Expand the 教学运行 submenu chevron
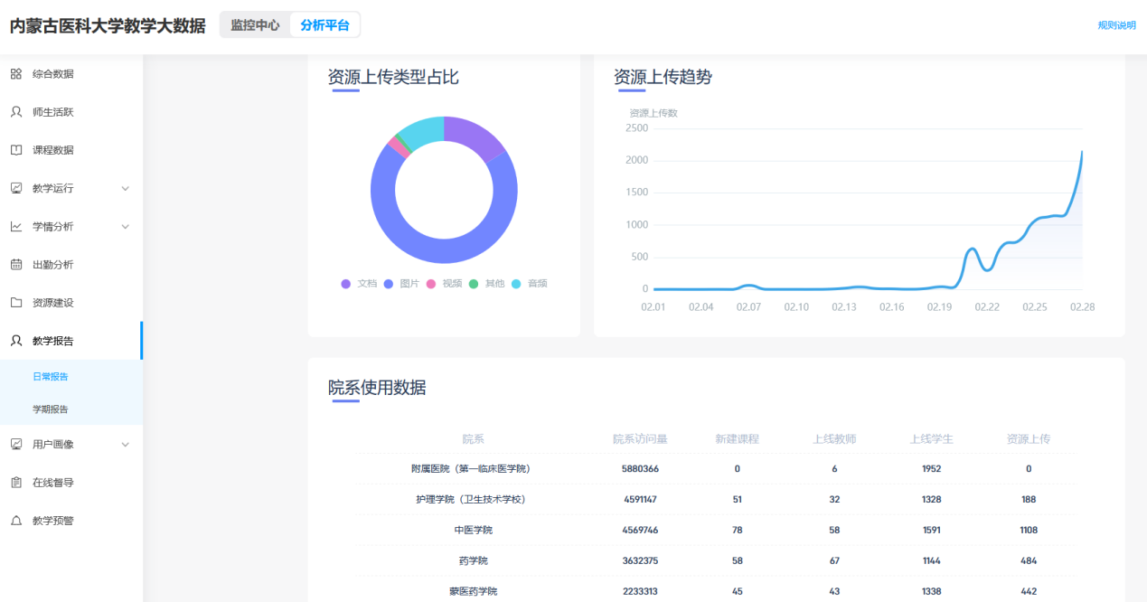This screenshot has height=602, width=1147. 126,189
